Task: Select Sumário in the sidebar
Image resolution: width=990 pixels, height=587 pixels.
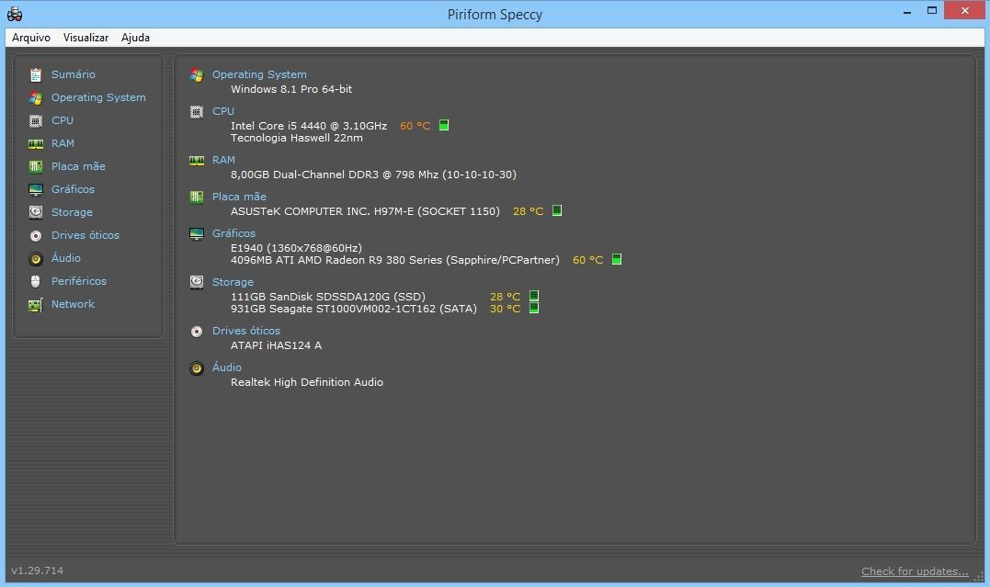Action: click(x=74, y=74)
